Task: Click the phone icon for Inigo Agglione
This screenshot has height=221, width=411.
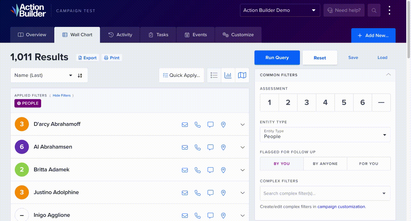Action: pos(197,216)
